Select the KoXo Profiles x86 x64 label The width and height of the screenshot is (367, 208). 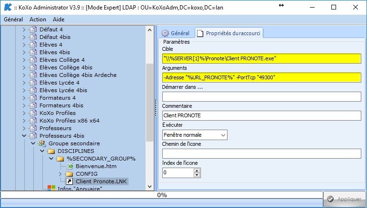click(69, 121)
